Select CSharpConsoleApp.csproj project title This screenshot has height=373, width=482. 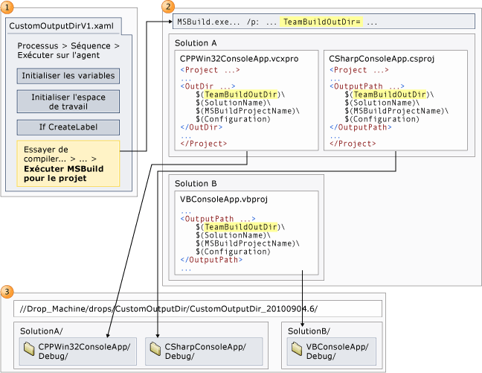click(382, 59)
